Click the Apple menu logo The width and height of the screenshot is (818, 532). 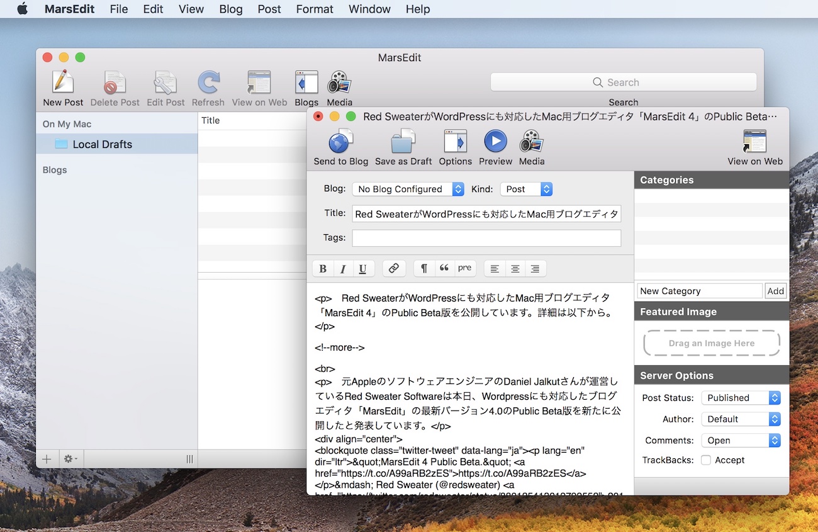pyautogui.click(x=22, y=9)
